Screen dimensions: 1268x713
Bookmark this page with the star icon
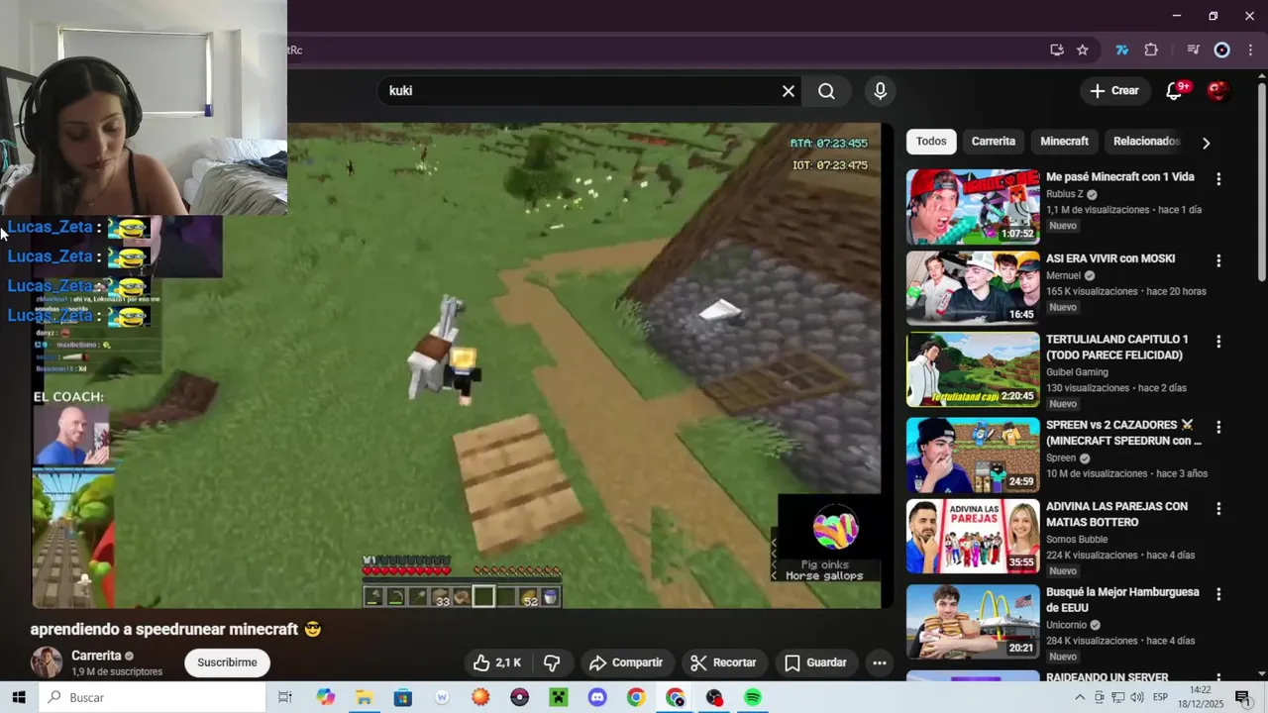click(x=1083, y=50)
